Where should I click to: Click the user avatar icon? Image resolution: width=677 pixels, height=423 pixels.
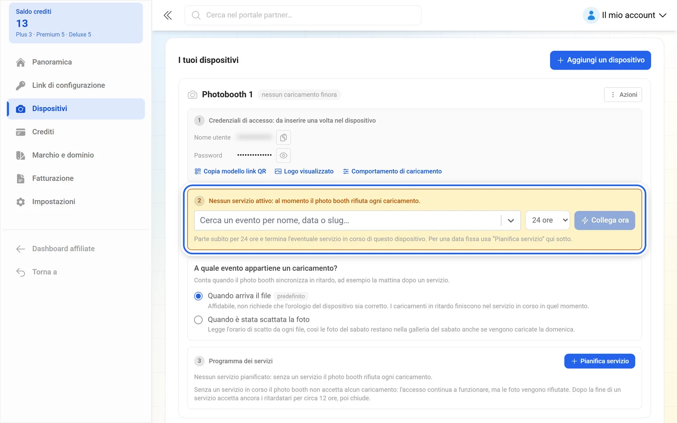click(x=591, y=16)
